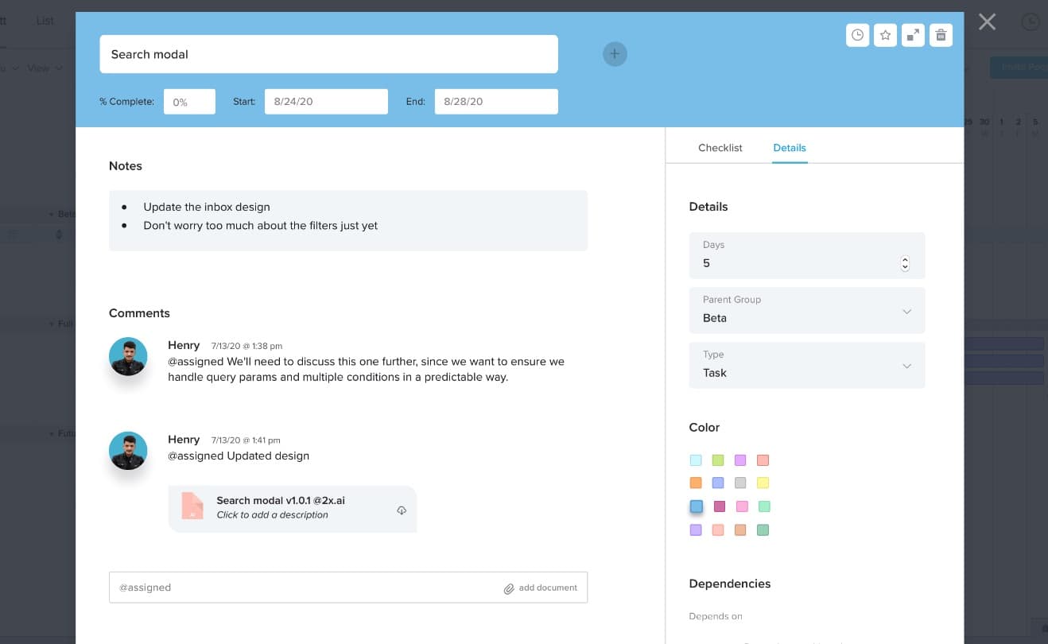Viewport: 1048px width, 644px height.
Task: Click the AI file icon of attachment
Action: (x=192, y=506)
